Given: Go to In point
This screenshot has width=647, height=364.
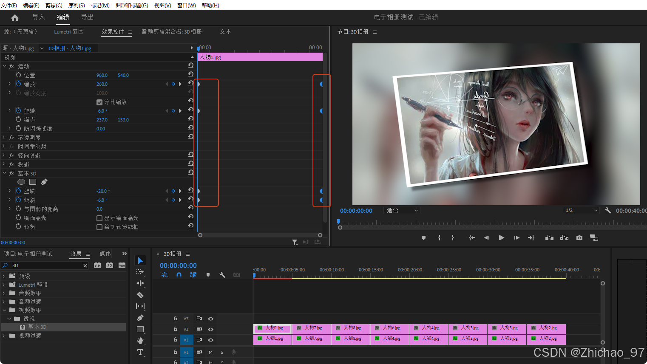Looking at the screenshot, I should [x=472, y=238].
